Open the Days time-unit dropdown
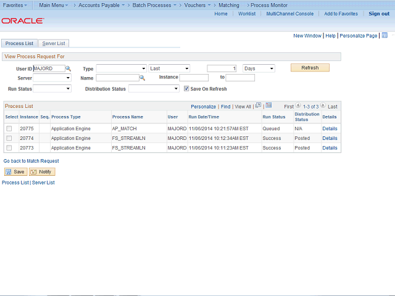 click(x=259, y=68)
